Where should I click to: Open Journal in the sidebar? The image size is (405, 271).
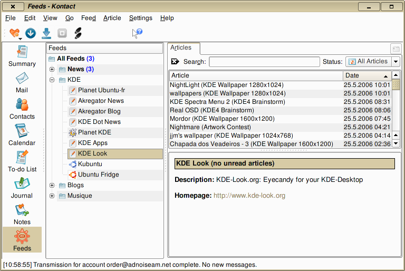[x=22, y=188]
